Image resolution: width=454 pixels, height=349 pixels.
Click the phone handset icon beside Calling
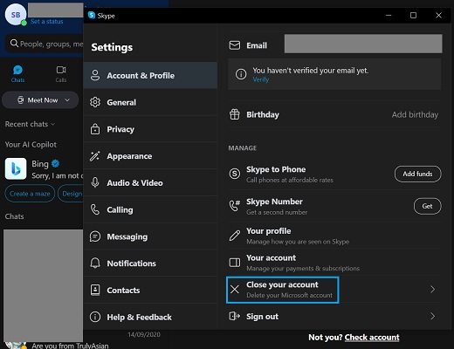[95, 209]
